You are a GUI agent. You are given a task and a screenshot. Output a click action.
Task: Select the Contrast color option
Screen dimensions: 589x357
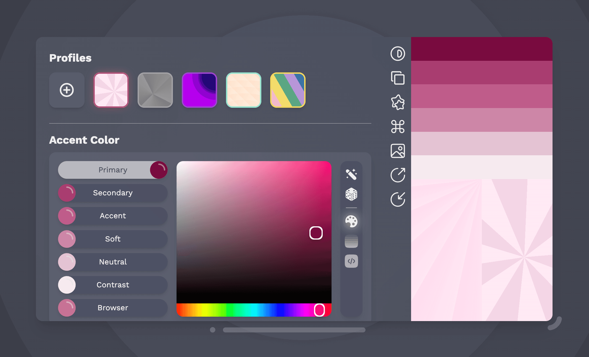click(x=113, y=285)
